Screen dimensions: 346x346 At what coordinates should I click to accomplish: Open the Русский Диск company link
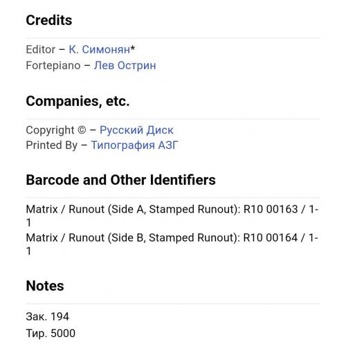pyautogui.click(x=136, y=130)
